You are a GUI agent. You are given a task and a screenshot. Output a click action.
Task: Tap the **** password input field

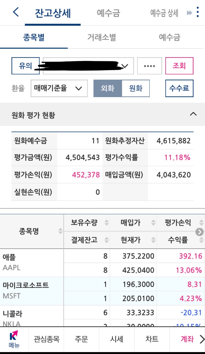149,66
